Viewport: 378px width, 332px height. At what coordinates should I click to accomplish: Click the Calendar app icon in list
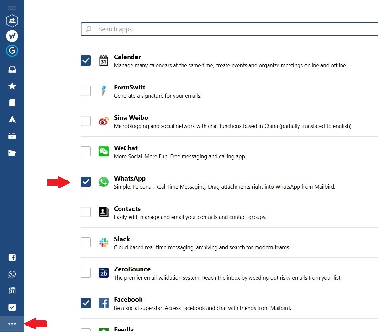(103, 60)
